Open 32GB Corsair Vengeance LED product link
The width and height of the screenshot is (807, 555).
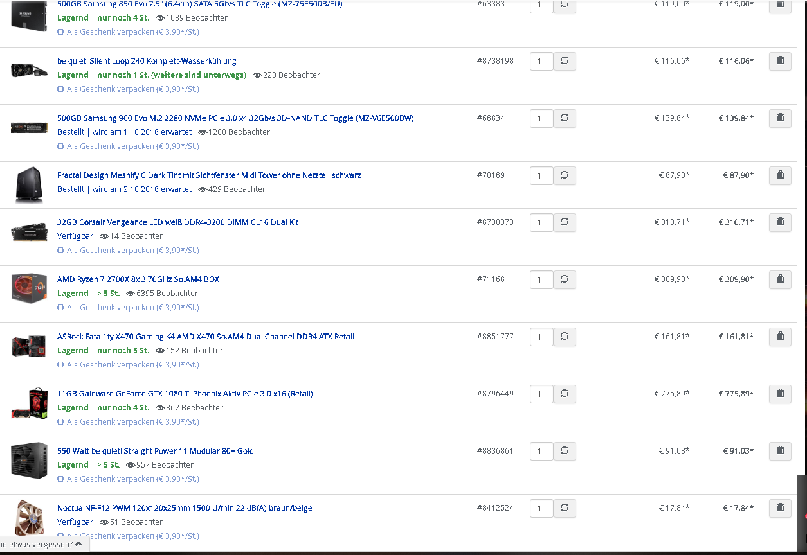(x=177, y=222)
